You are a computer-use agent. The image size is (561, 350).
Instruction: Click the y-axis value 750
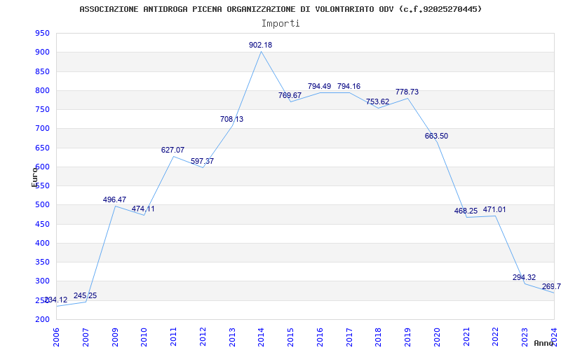pos(42,110)
